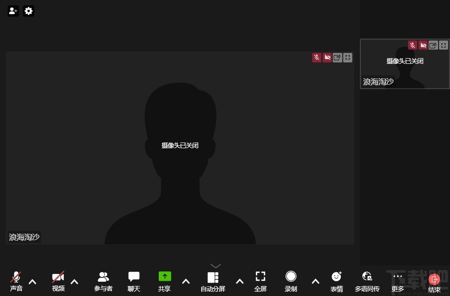This screenshot has width=450, height=296.
Task: Start 录制 recording
Action: tap(291, 281)
